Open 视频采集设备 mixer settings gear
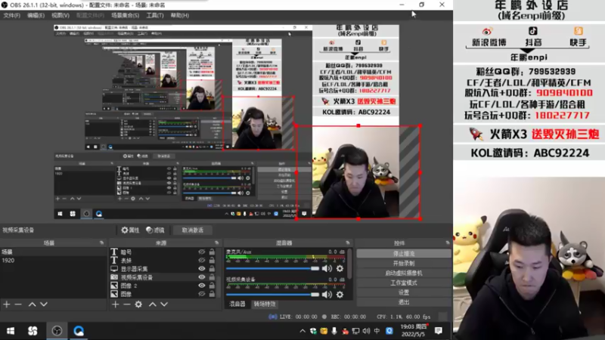Screen dimensions: 605x340 [340, 295]
